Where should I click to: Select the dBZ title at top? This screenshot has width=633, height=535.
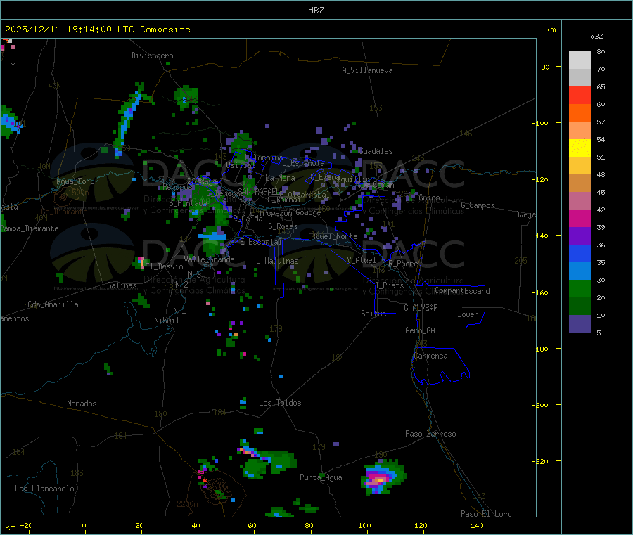point(316,11)
